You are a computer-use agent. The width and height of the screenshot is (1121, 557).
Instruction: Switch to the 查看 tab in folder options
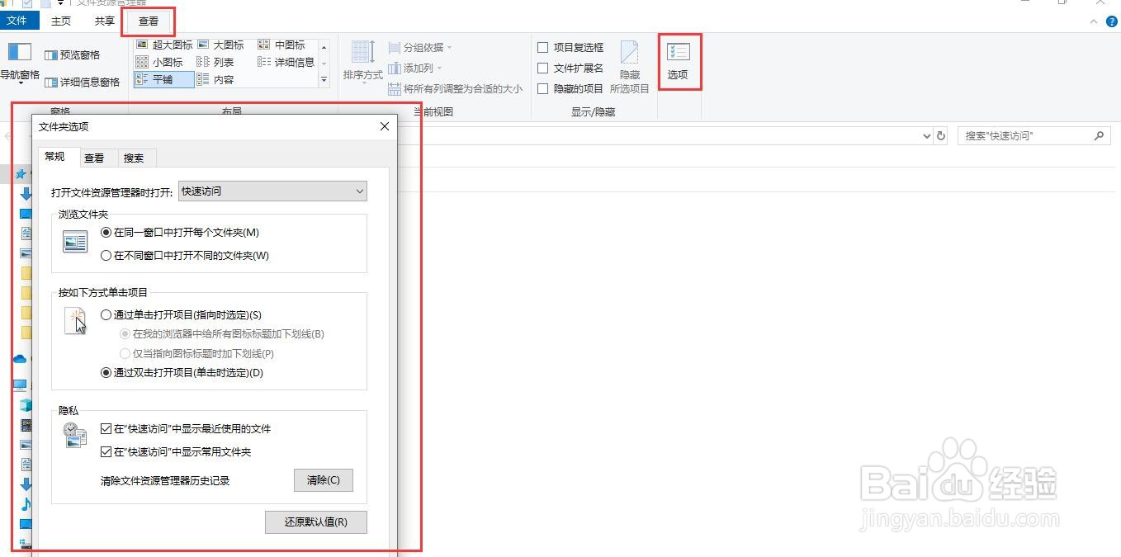coord(94,157)
